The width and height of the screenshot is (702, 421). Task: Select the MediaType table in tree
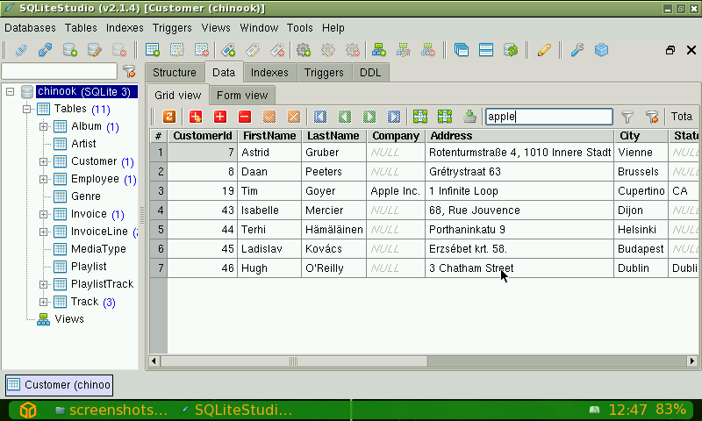pos(98,249)
